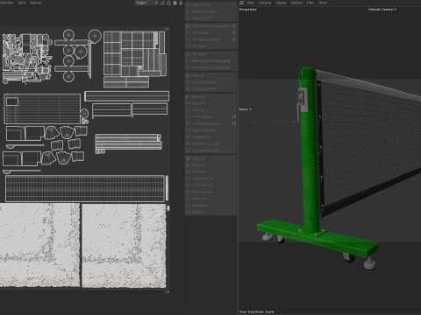421x315 pixels.
Task: Open the UV Rectangularize options gear
Action: [234, 123]
